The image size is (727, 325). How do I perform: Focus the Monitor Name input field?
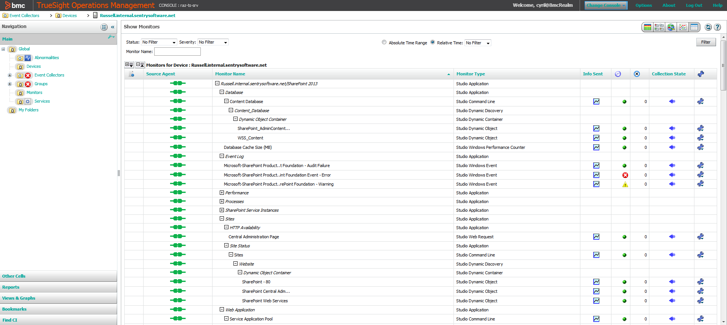coord(177,52)
